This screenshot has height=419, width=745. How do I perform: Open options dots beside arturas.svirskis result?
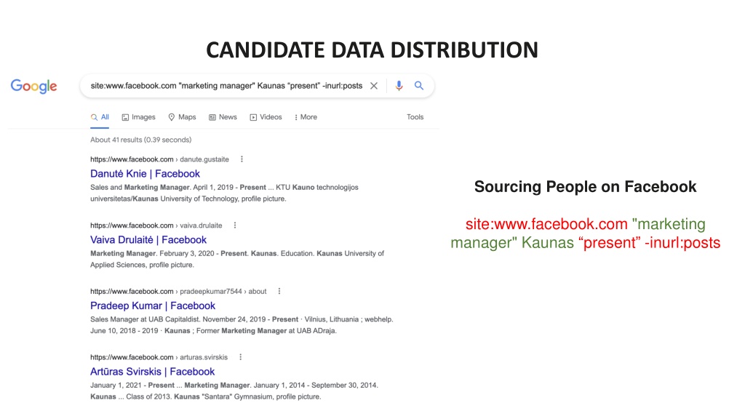point(240,357)
